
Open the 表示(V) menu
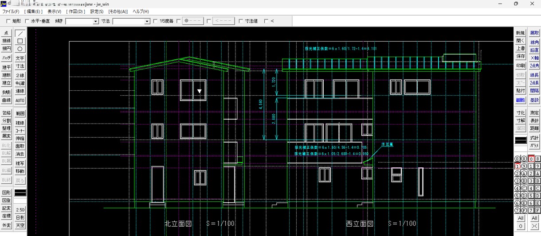pyautogui.click(x=55, y=12)
